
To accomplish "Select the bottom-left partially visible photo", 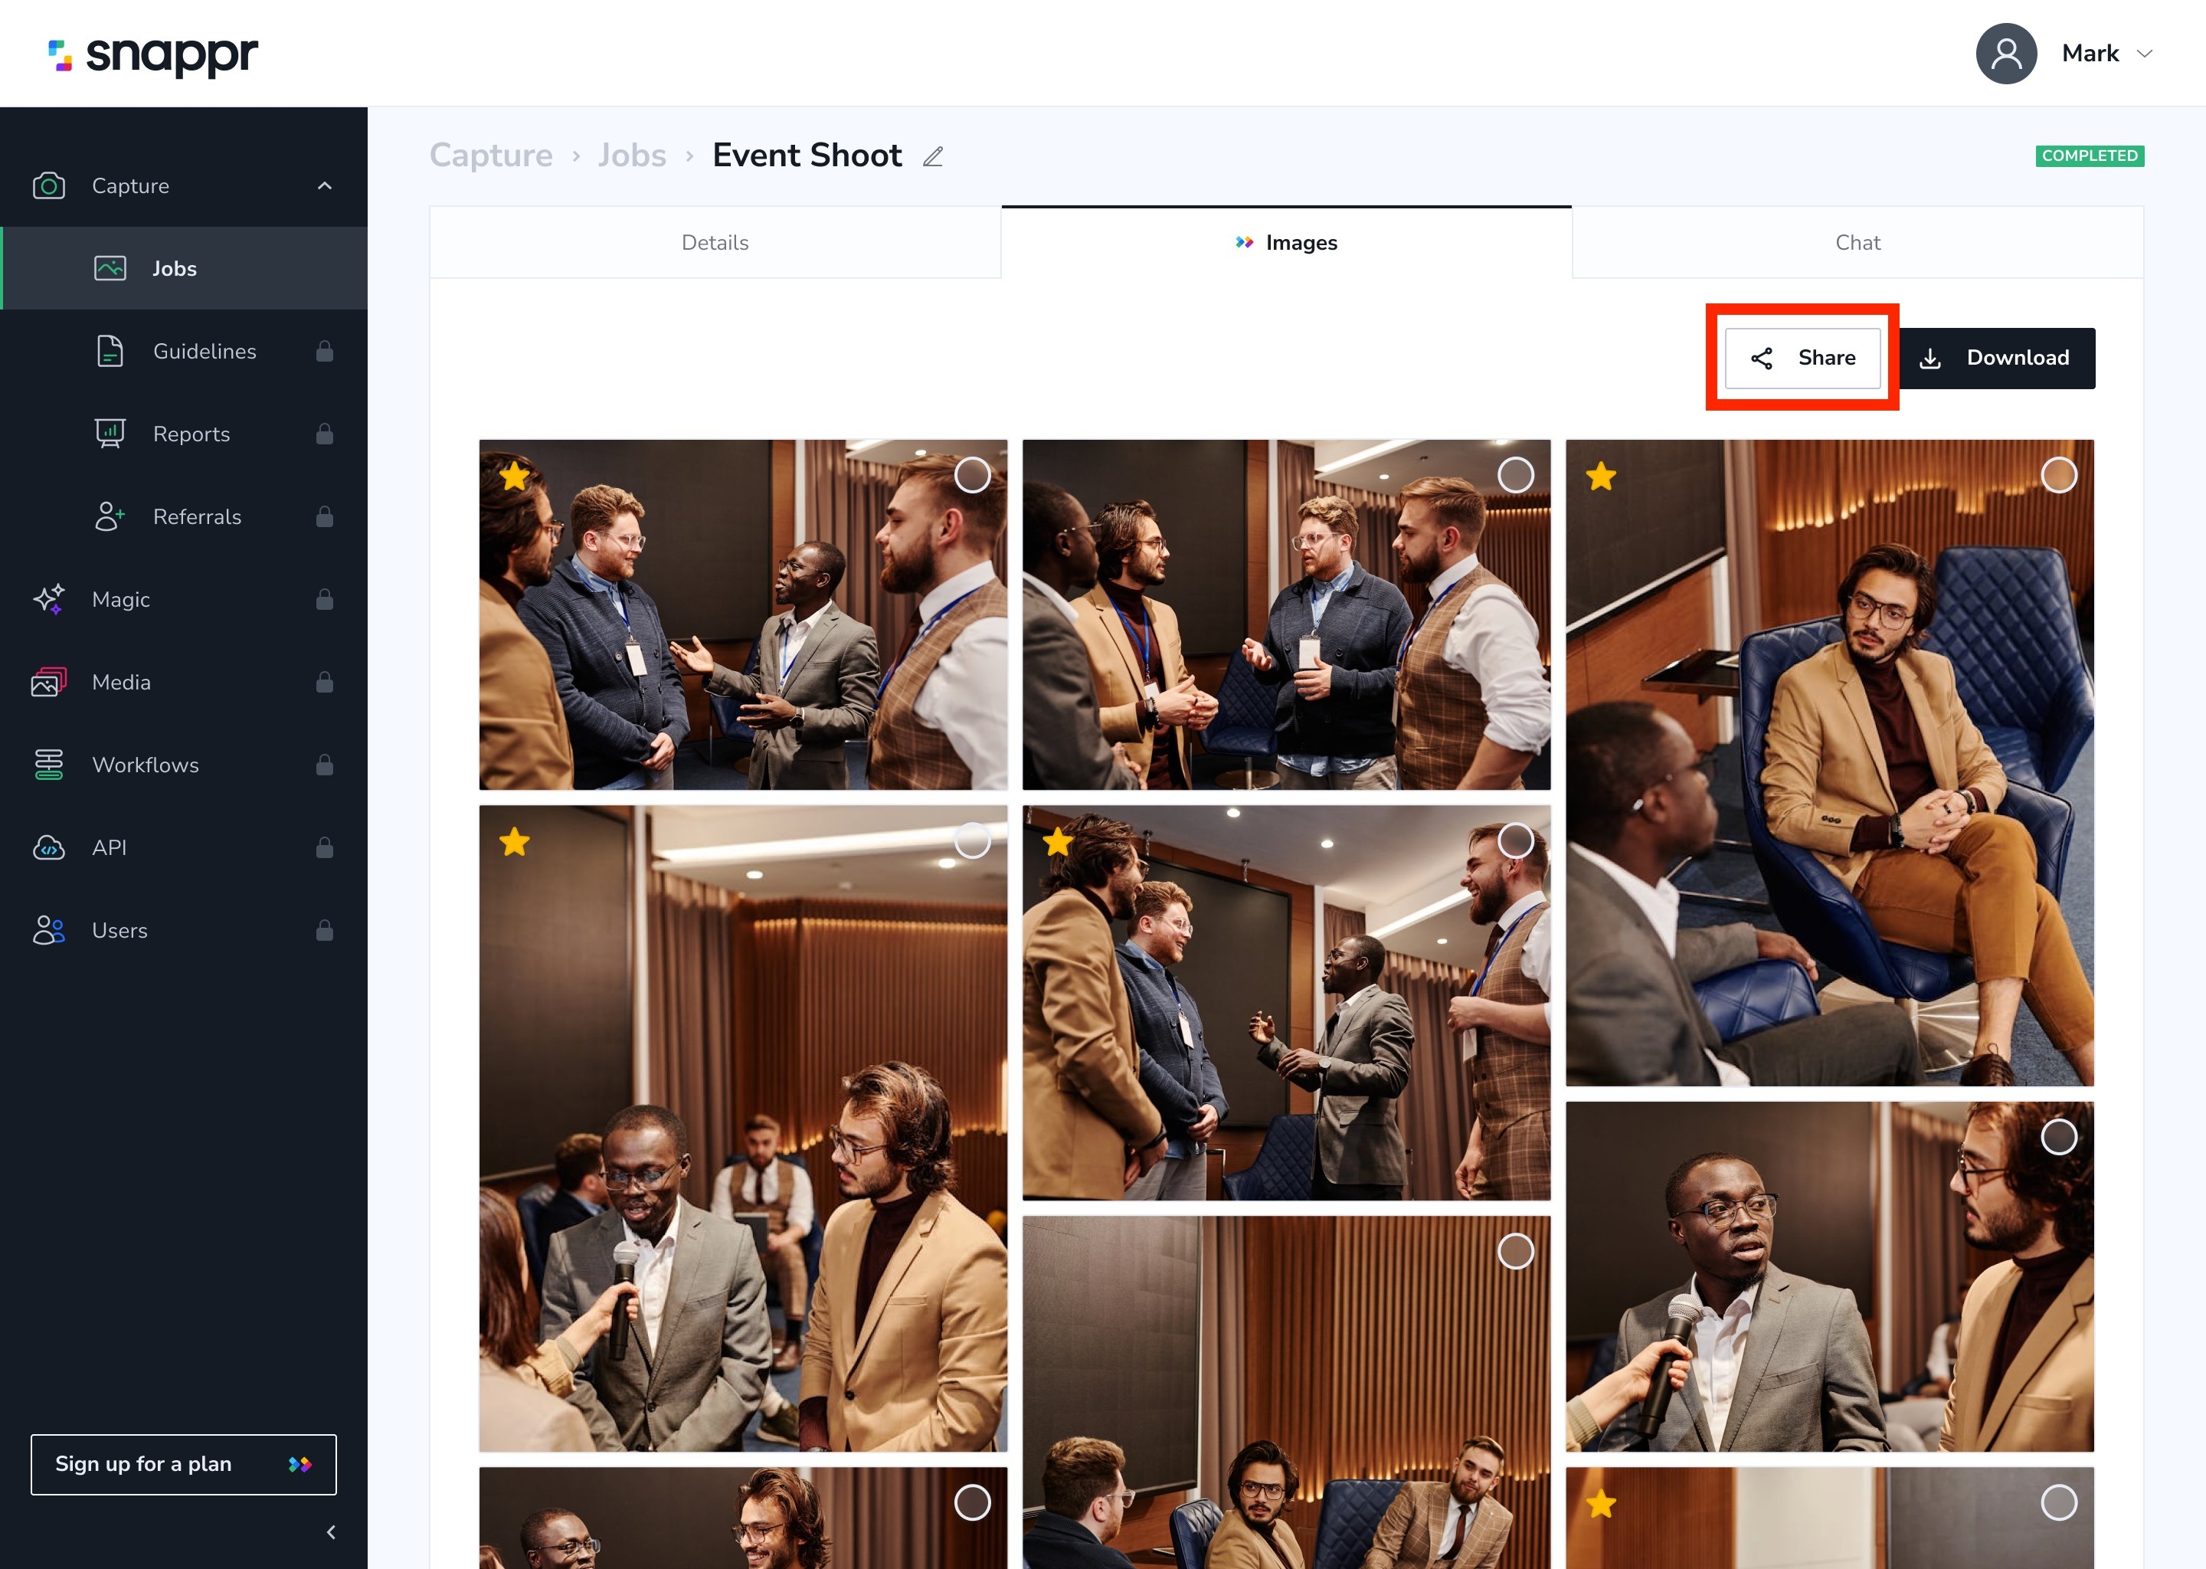I will pos(972,1502).
